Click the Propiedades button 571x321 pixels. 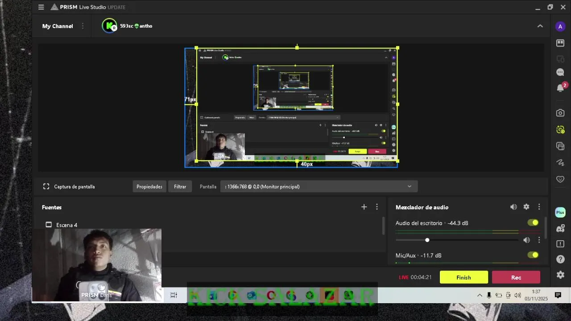(149, 186)
